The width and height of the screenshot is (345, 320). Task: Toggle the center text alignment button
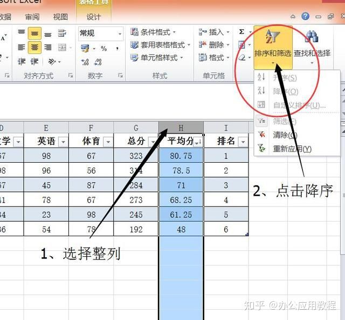coord(34,47)
